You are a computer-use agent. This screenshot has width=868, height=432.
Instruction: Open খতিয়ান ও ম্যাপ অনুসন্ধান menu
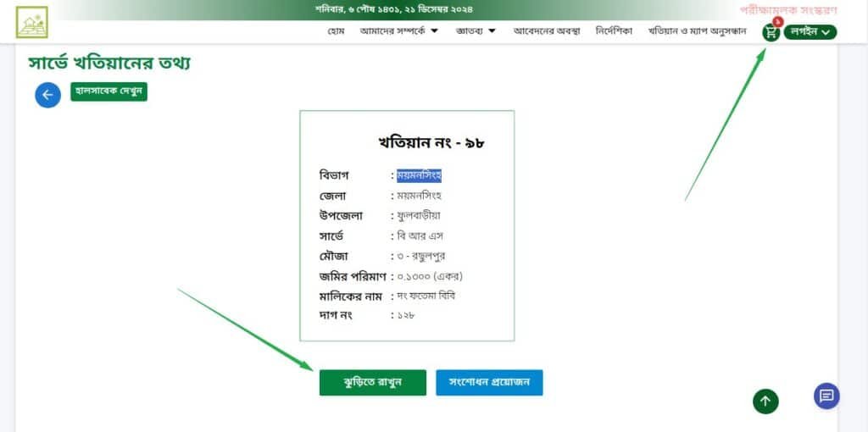point(697,31)
